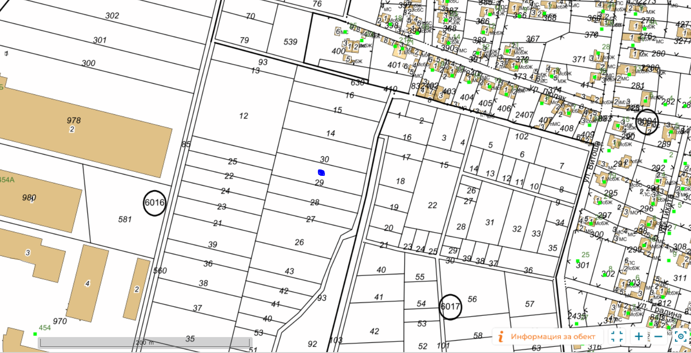This screenshot has width=691, height=353.
Task: Select parcel number 92
Action: [312, 344]
